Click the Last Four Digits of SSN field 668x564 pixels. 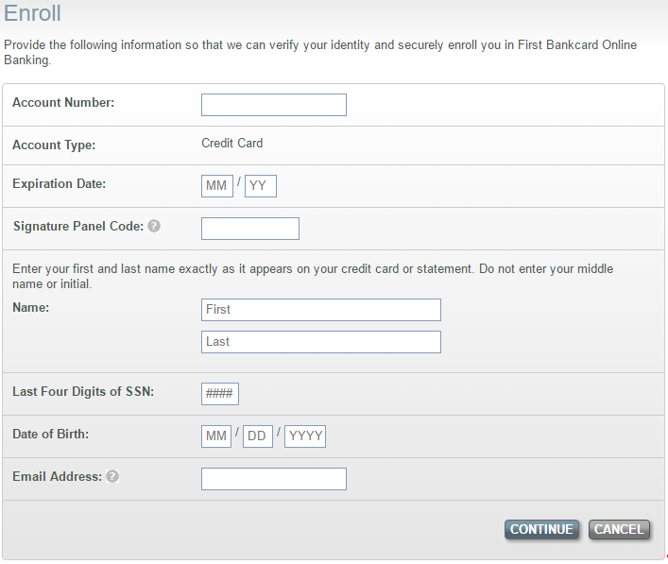point(220,394)
